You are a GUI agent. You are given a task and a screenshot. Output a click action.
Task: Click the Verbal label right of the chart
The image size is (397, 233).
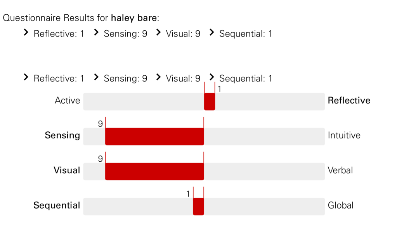340,171
